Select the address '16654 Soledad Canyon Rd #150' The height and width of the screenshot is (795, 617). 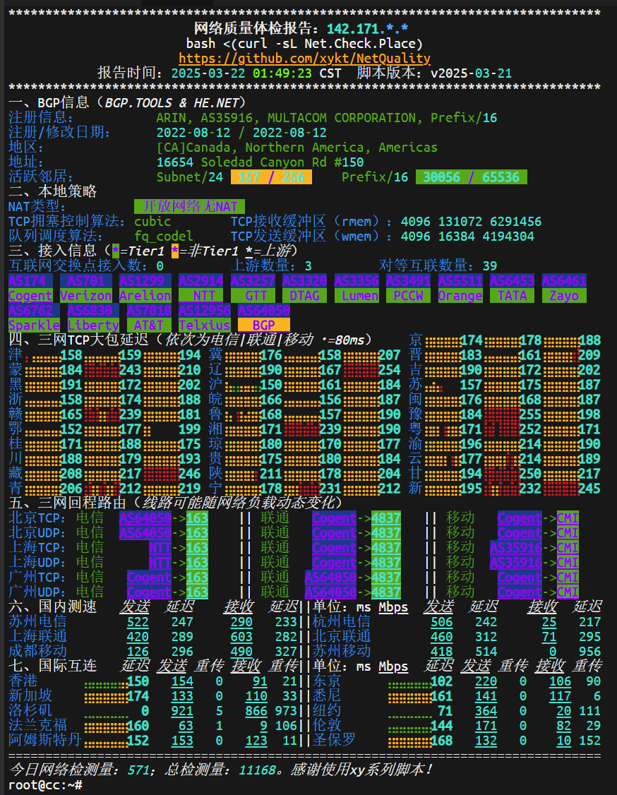tap(260, 162)
